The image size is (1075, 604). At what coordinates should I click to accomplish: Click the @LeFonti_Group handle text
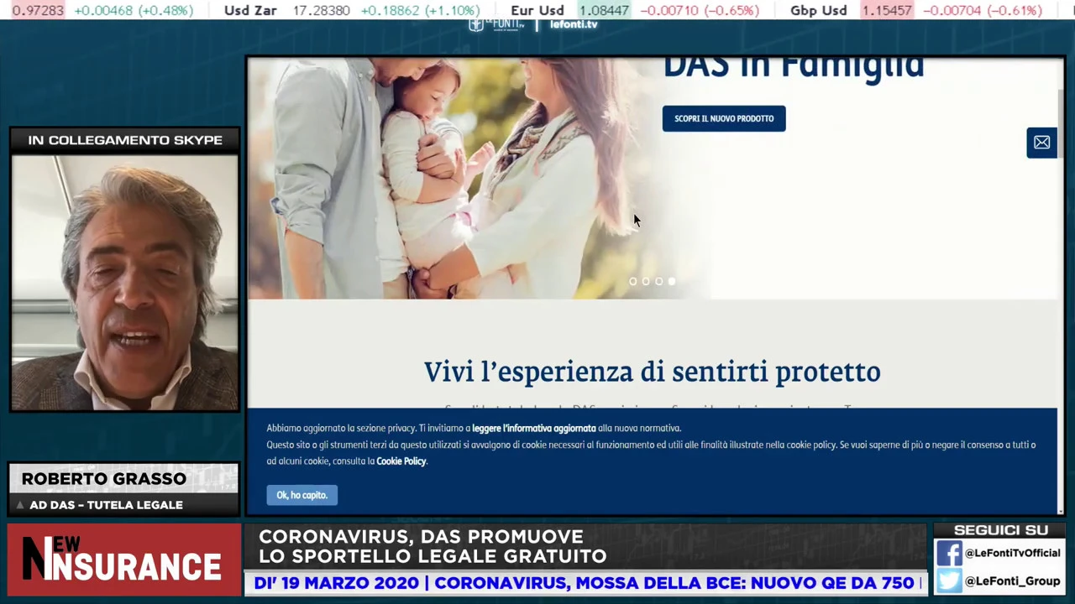pyautogui.click(x=1012, y=581)
